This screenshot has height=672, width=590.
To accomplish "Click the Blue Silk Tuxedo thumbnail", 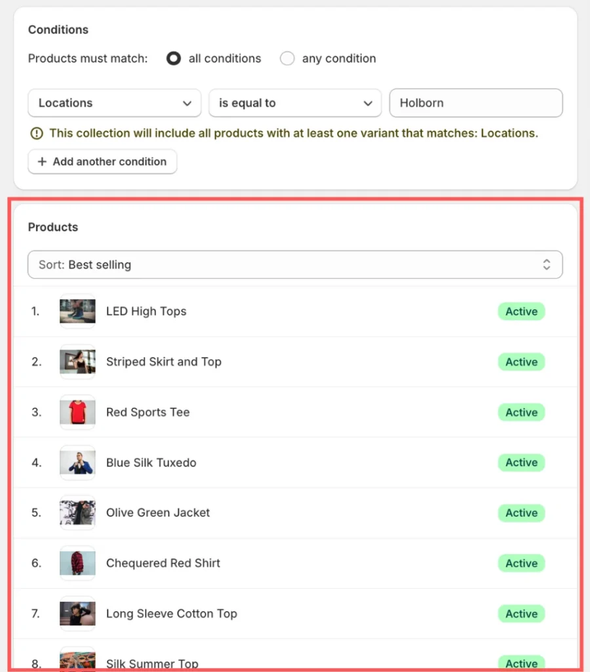I will pos(77,463).
